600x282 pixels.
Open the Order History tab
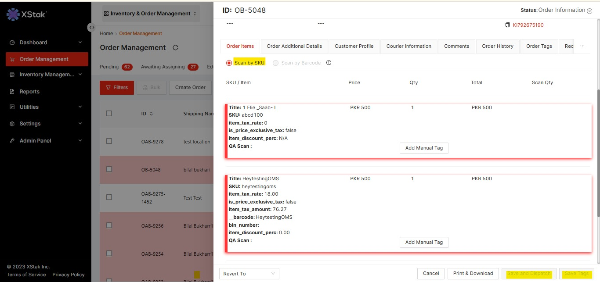coord(497,46)
